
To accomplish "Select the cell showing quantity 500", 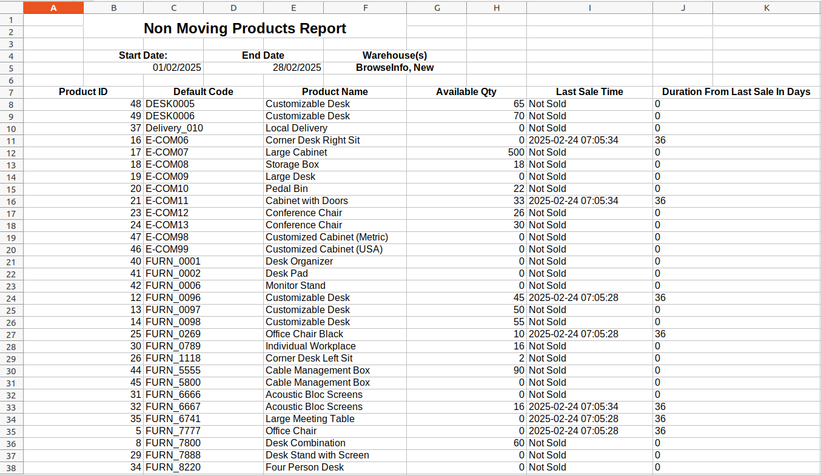I will (466, 153).
